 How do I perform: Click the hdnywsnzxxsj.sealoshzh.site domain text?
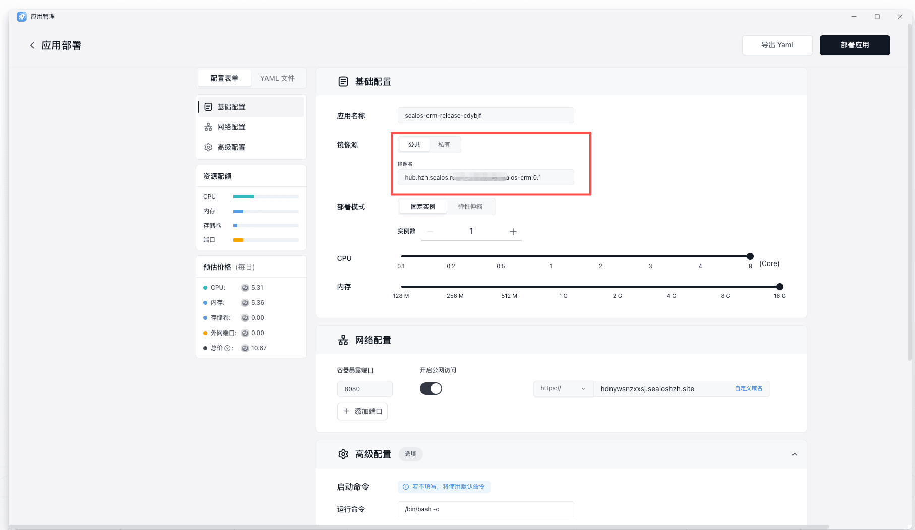pos(647,389)
